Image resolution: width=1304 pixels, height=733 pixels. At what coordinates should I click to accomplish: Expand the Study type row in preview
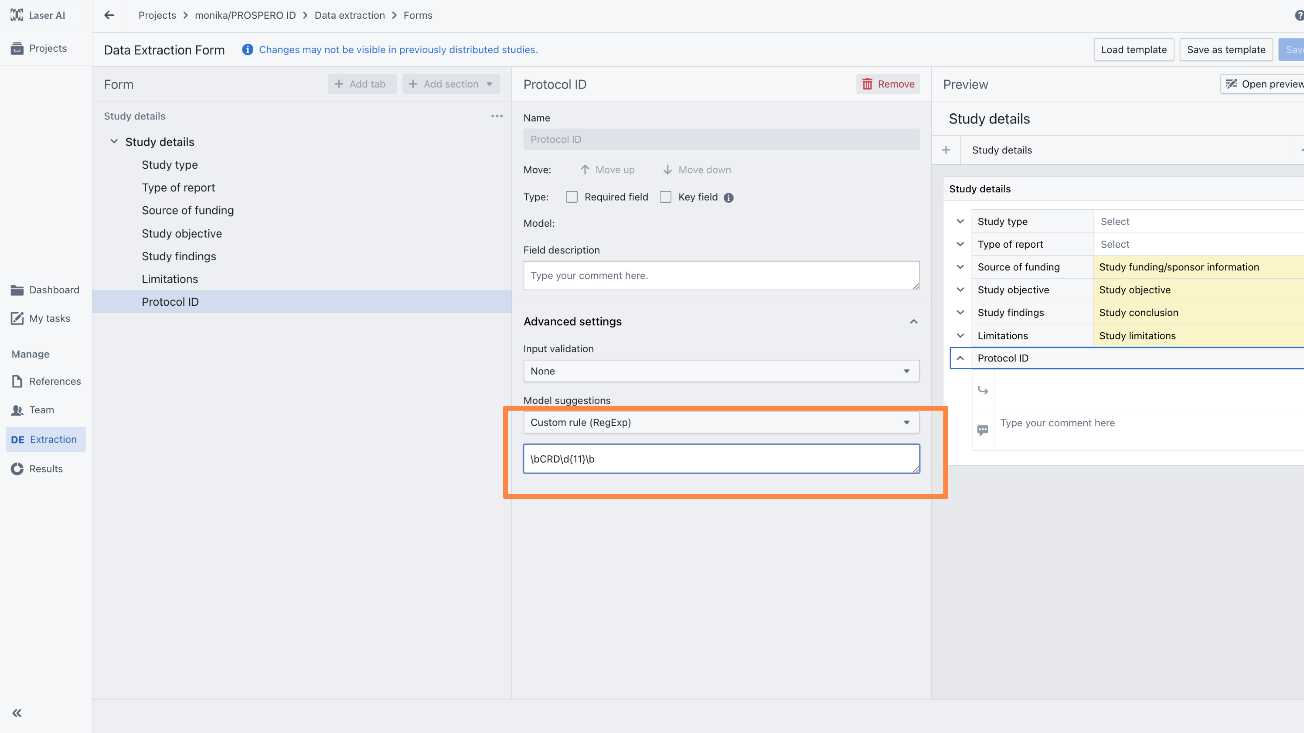tap(960, 222)
